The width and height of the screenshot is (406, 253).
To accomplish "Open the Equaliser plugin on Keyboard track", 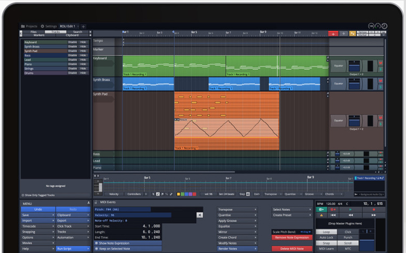I will (338, 66).
